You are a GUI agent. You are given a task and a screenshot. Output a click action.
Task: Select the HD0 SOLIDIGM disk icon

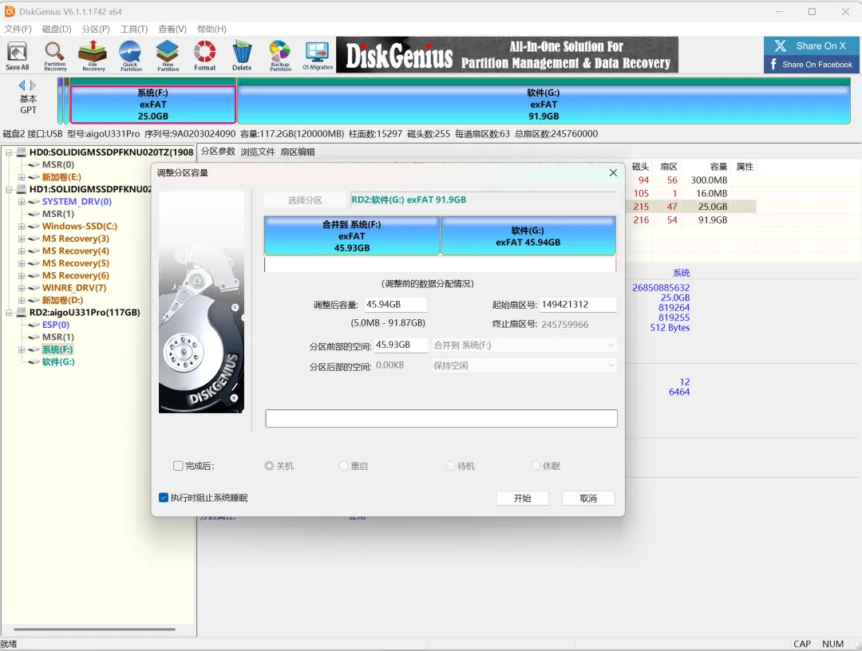[x=22, y=152]
